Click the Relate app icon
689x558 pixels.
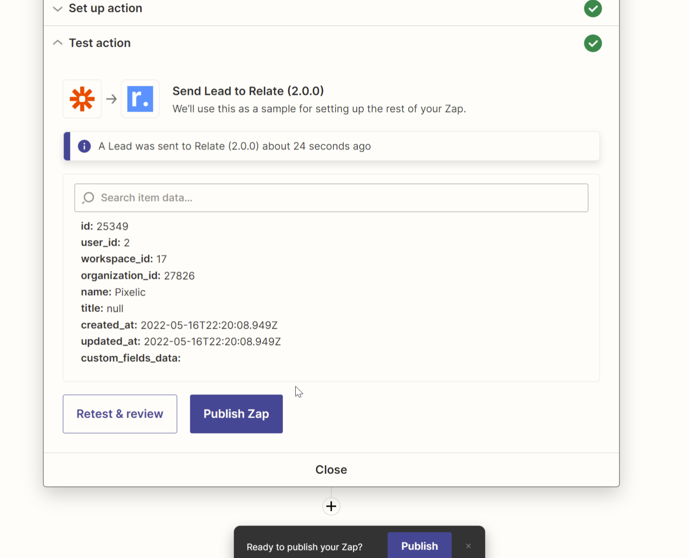(140, 99)
